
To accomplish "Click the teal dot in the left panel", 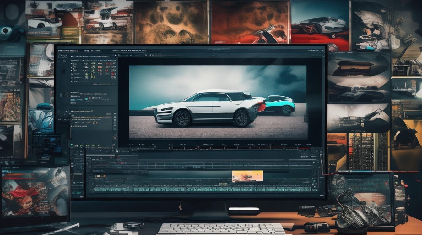I will click(x=87, y=99).
